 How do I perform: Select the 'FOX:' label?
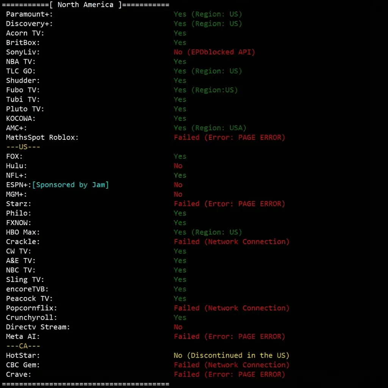tap(14, 156)
